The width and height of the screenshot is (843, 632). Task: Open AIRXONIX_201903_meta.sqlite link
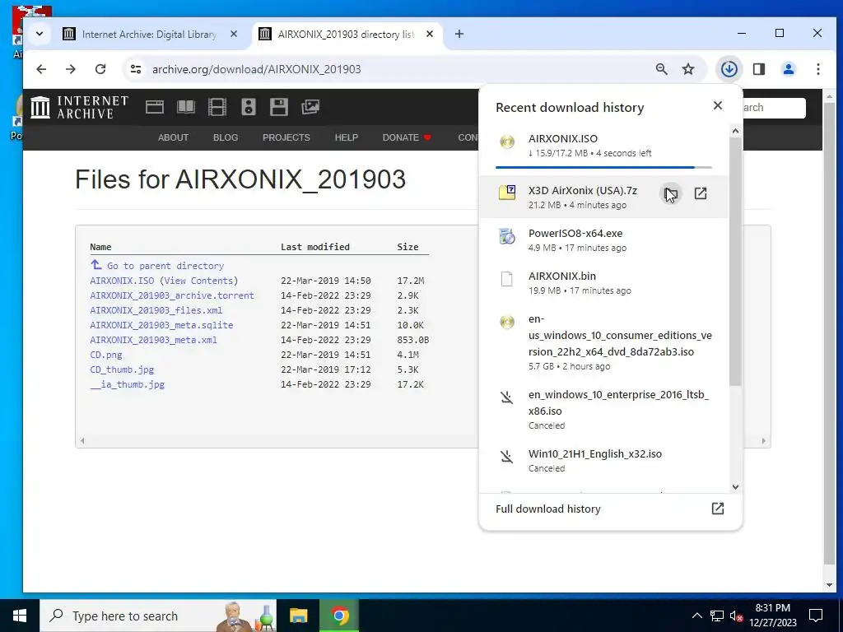click(x=161, y=325)
